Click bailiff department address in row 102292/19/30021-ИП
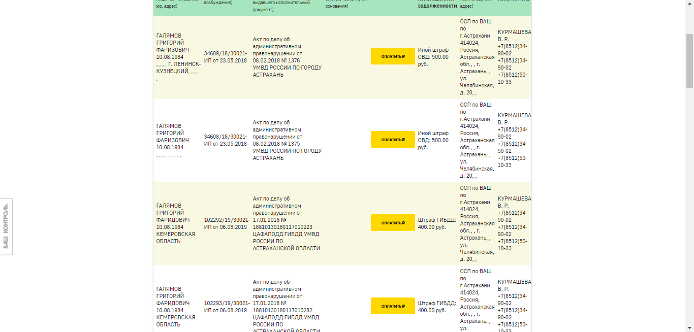 pos(477,223)
